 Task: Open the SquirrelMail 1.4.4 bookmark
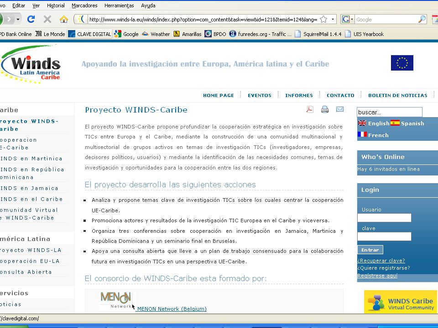pos(318,34)
